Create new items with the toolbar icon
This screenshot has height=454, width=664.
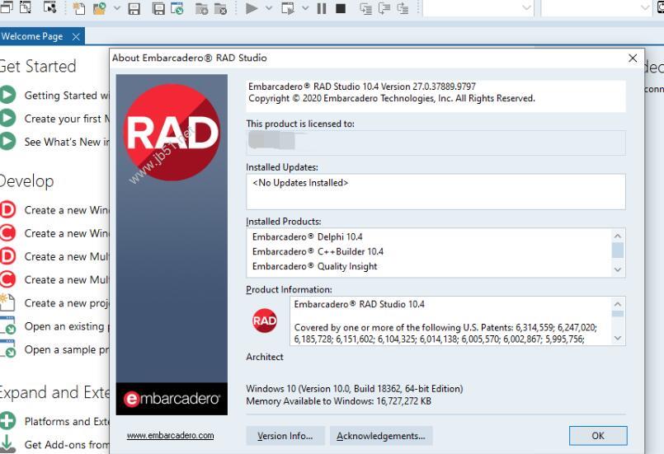pyautogui.click(x=78, y=8)
